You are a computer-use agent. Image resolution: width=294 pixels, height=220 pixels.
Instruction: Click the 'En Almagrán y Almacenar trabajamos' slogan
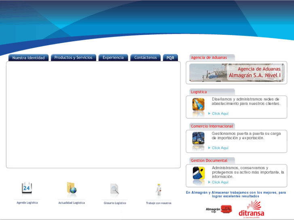[x=236, y=194]
